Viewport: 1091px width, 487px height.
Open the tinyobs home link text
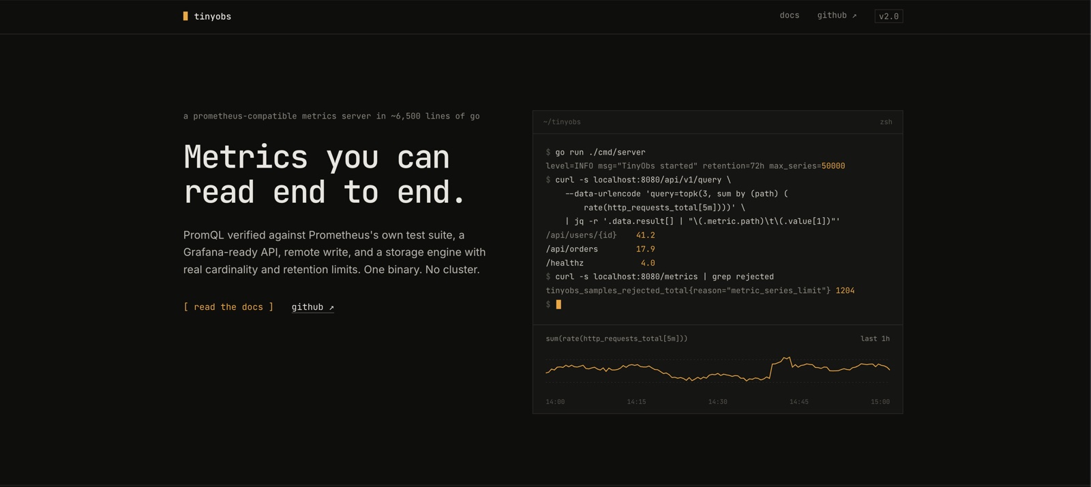(x=212, y=16)
